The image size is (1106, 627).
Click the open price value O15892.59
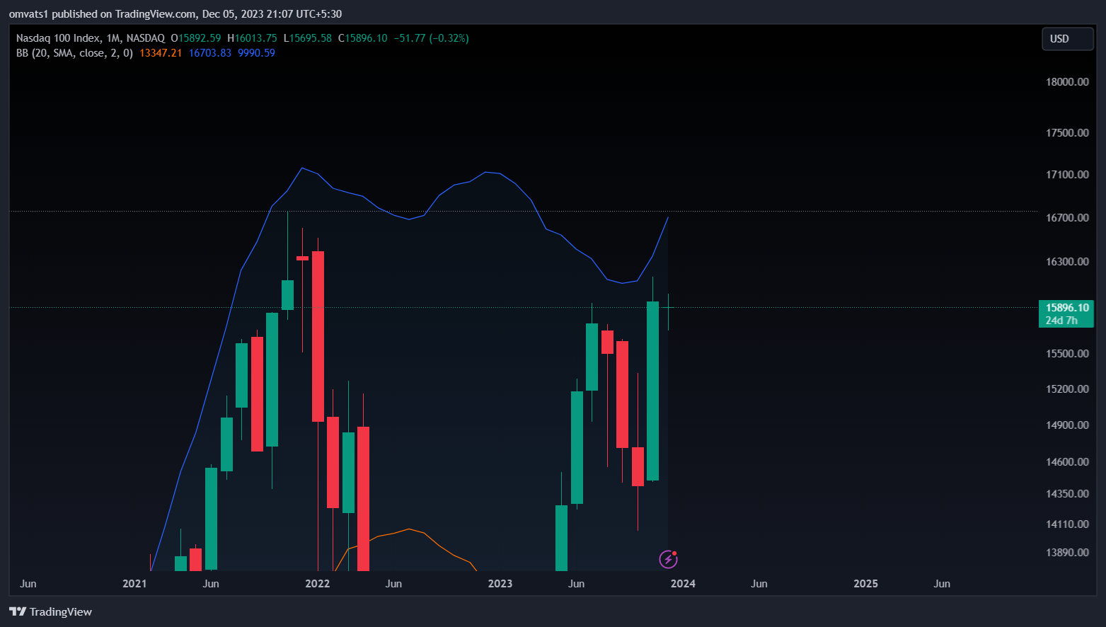click(x=196, y=38)
